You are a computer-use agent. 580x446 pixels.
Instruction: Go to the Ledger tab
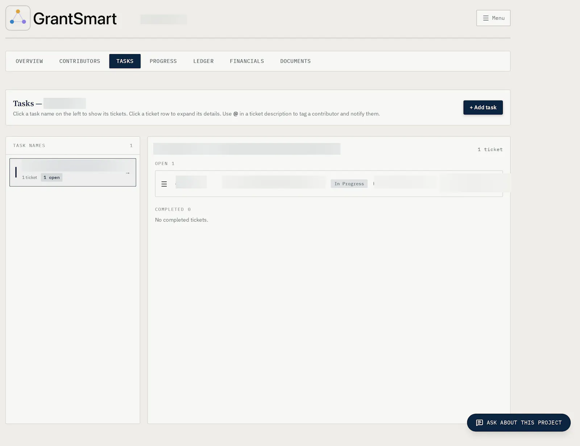(x=203, y=61)
